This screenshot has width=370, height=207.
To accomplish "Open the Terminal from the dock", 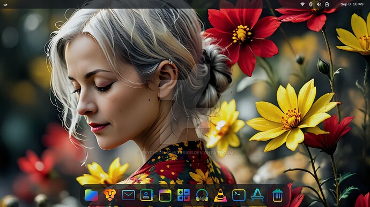I will pos(239,195).
